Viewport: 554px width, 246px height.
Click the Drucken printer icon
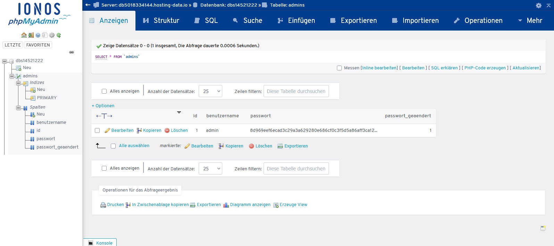coord(103,205)
